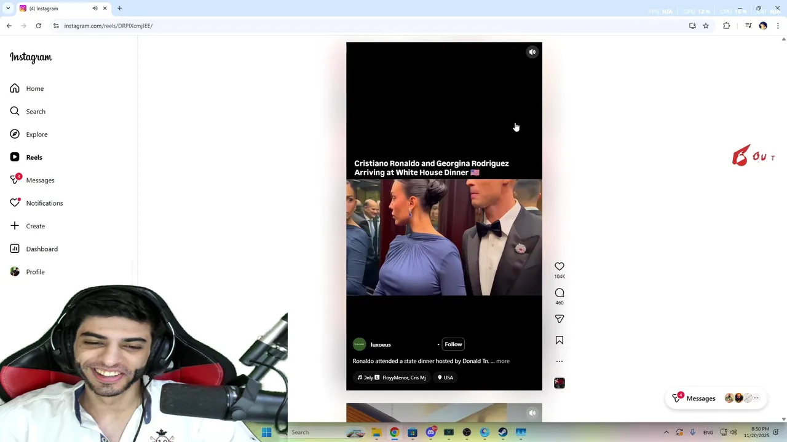Click the page vertical scrollbar
787x442 pixels.
[x=783, y=229]
